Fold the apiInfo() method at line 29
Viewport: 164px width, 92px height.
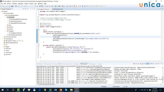pyautogui.click(x=39, y=45)
